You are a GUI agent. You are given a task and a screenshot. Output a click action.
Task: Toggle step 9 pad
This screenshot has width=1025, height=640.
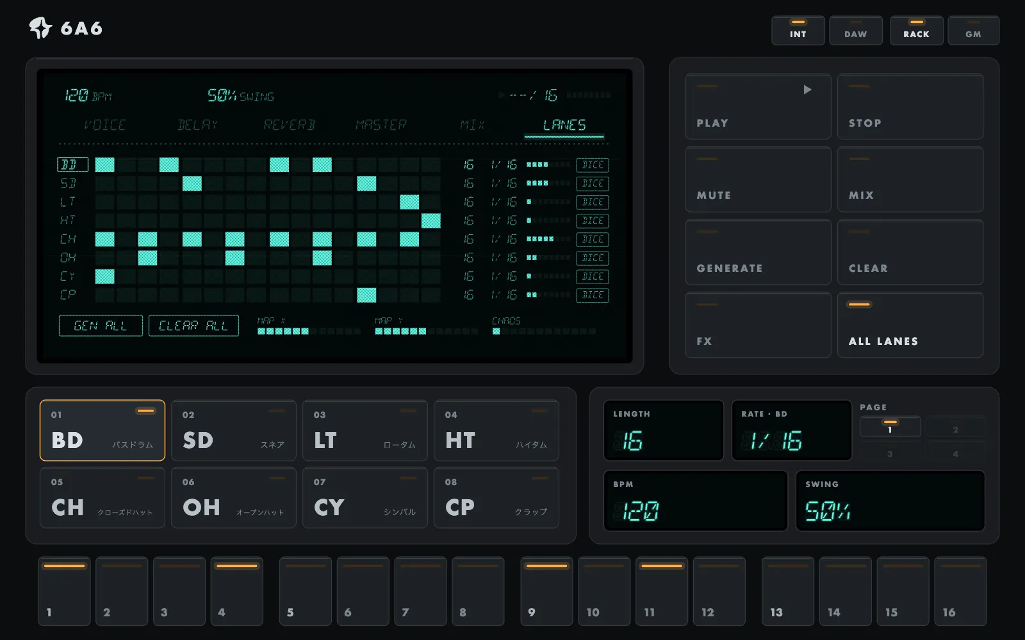pos(546,591)
